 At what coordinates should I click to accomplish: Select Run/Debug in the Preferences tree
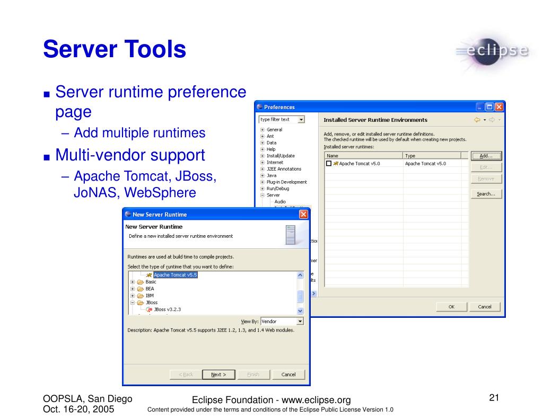pyautogui.click(x=278, y=189)
